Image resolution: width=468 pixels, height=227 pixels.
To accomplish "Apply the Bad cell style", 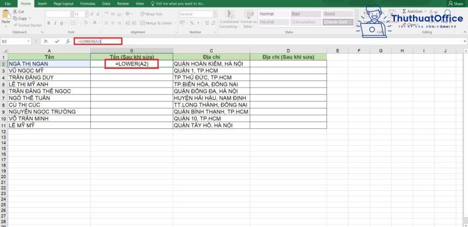I will click(x=305, y=14).
